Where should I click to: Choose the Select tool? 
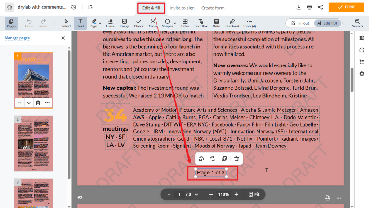pyautogui.click(x=66, y=23)
